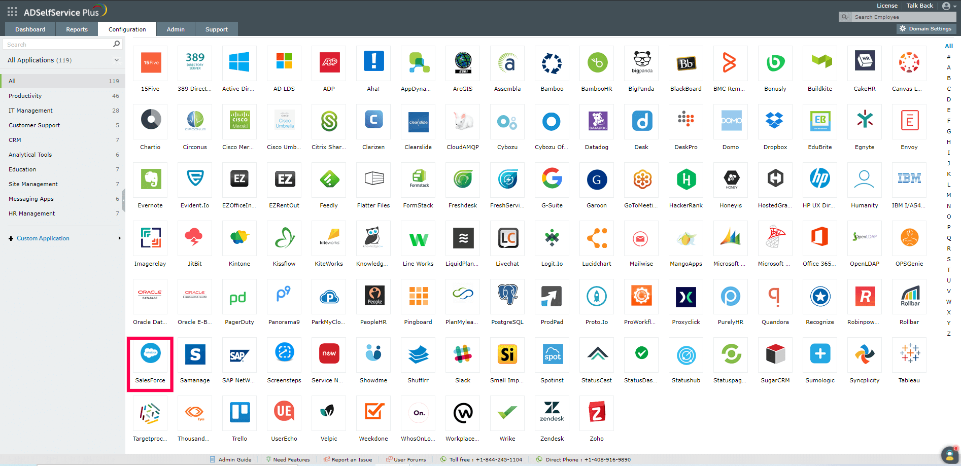Open the Office 365 app icon
Viewport: 961px width, 466px height.
point(820,237)
